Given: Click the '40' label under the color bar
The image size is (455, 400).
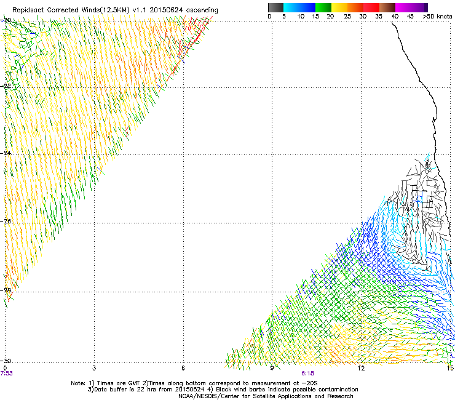Looking at the screenshot, I should coord(395,17).
